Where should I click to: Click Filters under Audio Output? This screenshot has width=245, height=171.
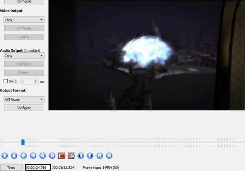point(24,73)
